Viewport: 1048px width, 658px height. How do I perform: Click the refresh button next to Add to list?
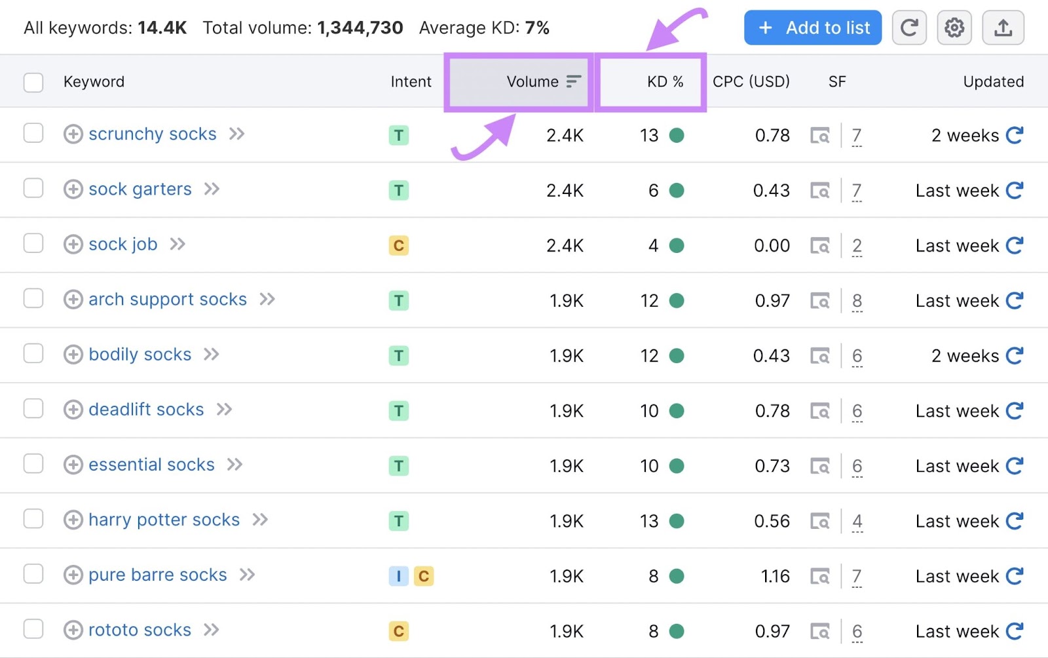tap(909, 28)
